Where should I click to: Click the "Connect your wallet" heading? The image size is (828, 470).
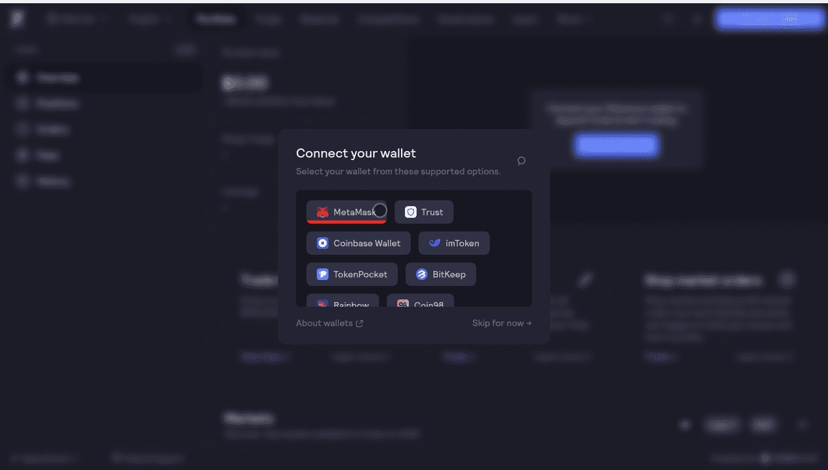pos(356,153)
